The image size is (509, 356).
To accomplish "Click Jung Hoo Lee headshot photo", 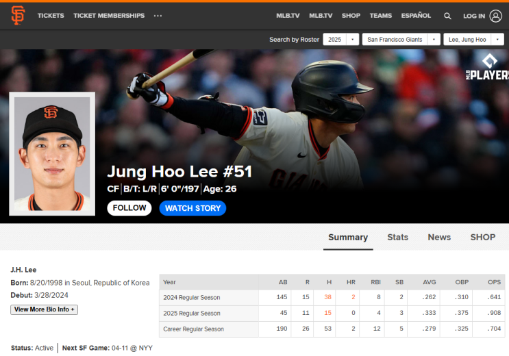I will click(52, 154).
